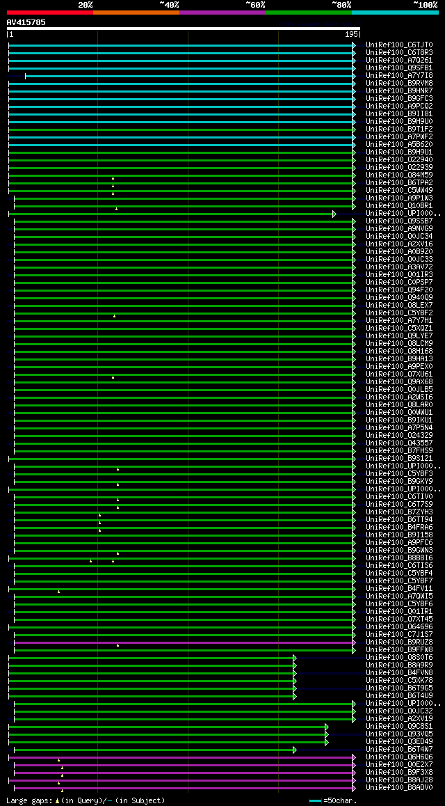Select the UniRef100_A7Y7I8 label
This screenshot has height=806, width=445.
pos(399,76)
